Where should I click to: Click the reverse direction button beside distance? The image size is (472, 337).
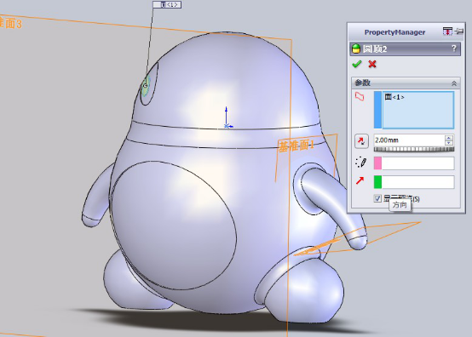point(361,141)
